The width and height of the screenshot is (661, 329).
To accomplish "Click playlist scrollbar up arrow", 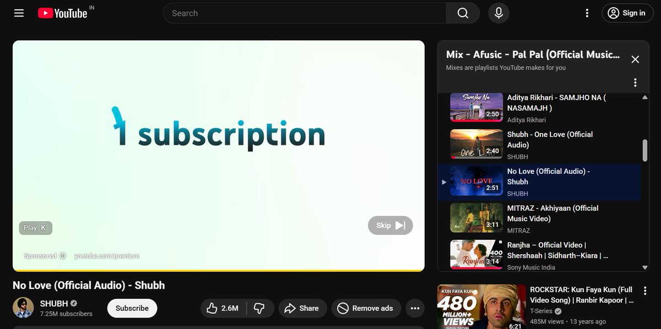I will (645, 97).
